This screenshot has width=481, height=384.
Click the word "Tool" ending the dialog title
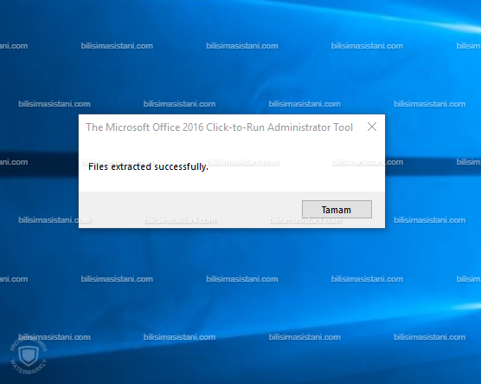343,127
